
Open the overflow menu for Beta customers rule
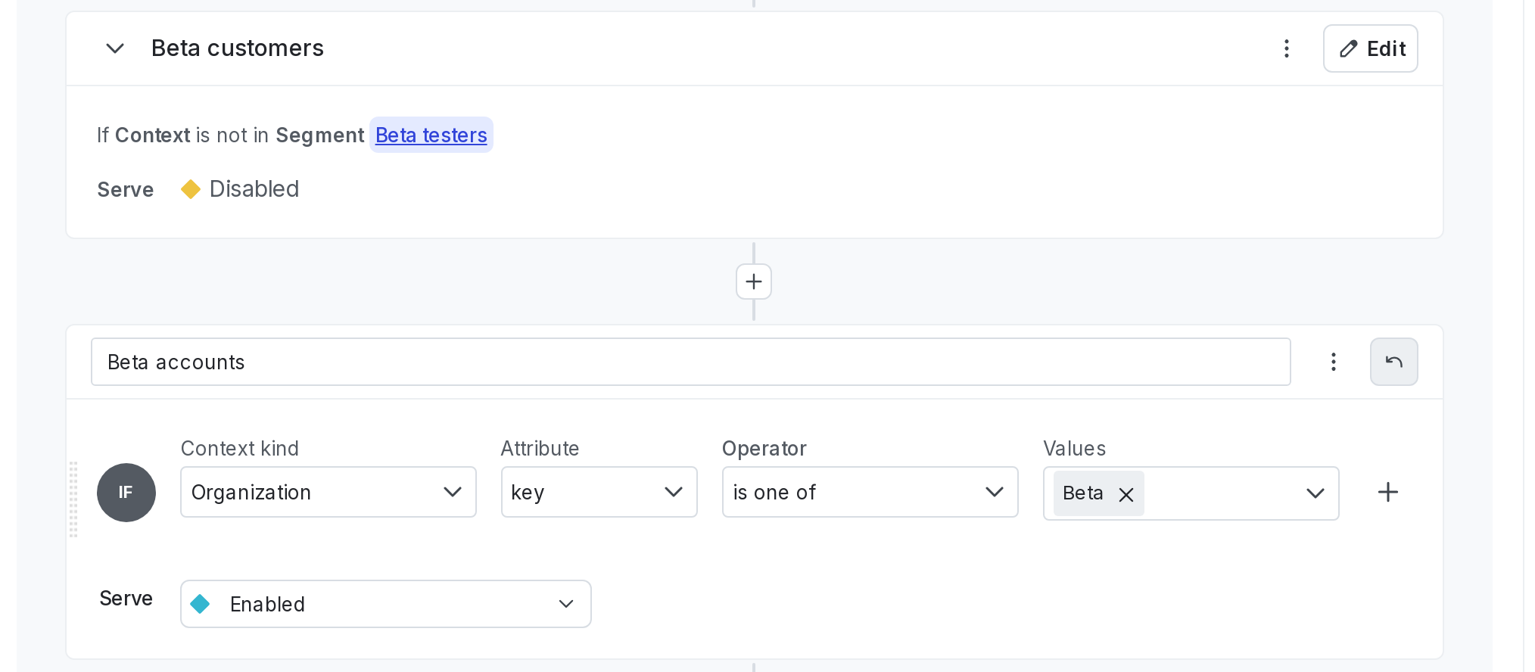1287,48
